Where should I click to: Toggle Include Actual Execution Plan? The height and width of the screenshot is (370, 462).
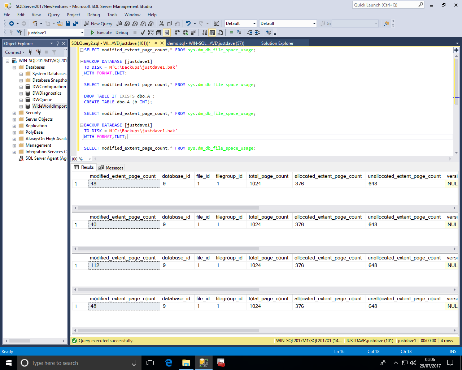click(x=177, y=33)
